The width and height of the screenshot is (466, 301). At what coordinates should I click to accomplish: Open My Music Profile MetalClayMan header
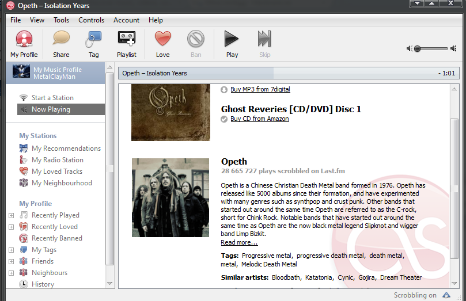tap(55, 73)
